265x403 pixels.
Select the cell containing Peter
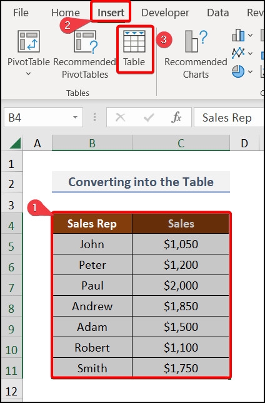(x=92, y=264)
